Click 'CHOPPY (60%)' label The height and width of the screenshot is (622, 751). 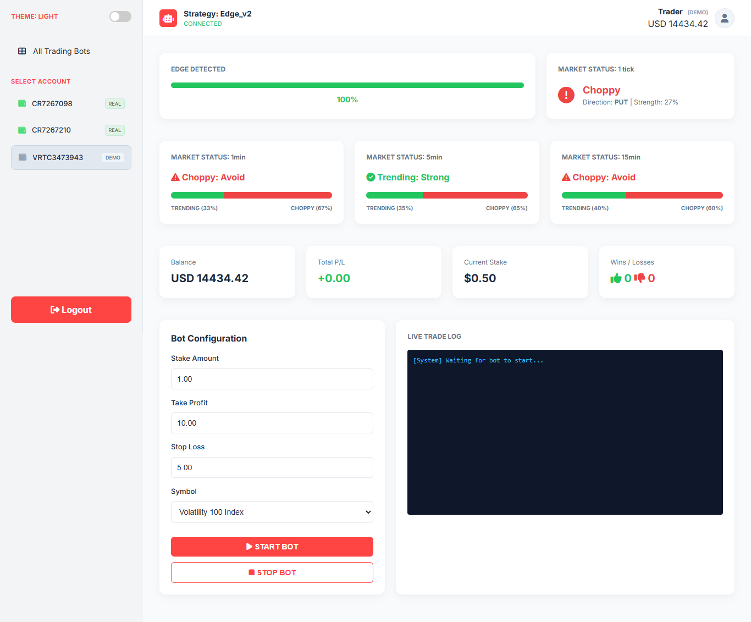click(702, 208)
